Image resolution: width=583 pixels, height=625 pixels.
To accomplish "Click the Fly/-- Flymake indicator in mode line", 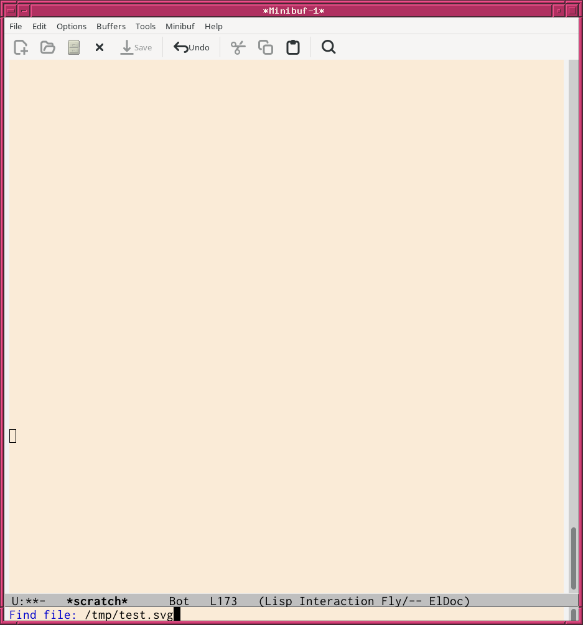I will click(x=401, y=601).
